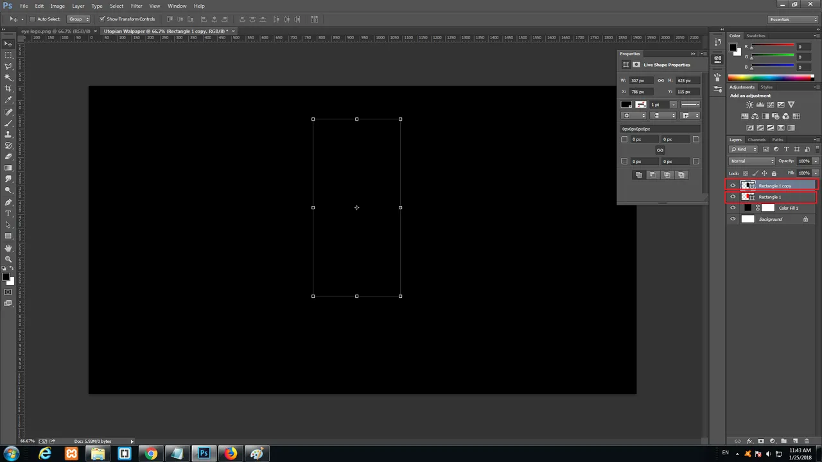Open the stroke width 1 pt dropdown
Screen dimensions: 822x462
(x=673, y=105)
